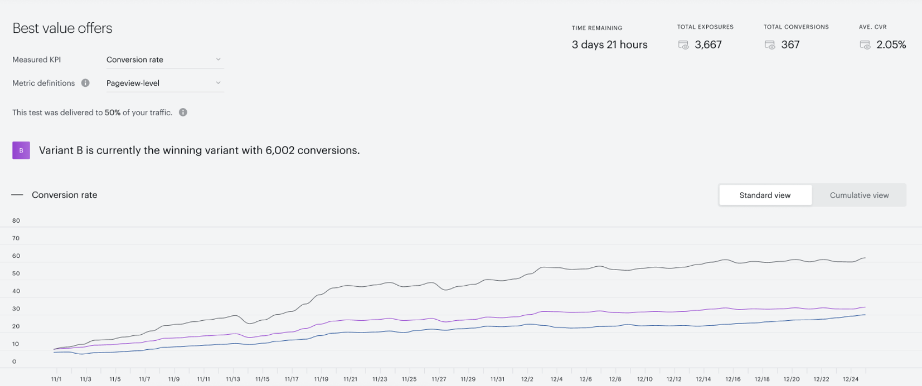Screen dimensions: 922x386
Task: Click the traffic delivery info icon
Action: coord(183,112)
